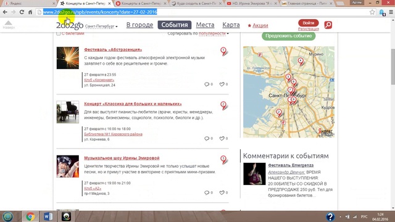Open Библиотека №1 Кировского района link
The image size is (395, 222).
pos(113,134)
